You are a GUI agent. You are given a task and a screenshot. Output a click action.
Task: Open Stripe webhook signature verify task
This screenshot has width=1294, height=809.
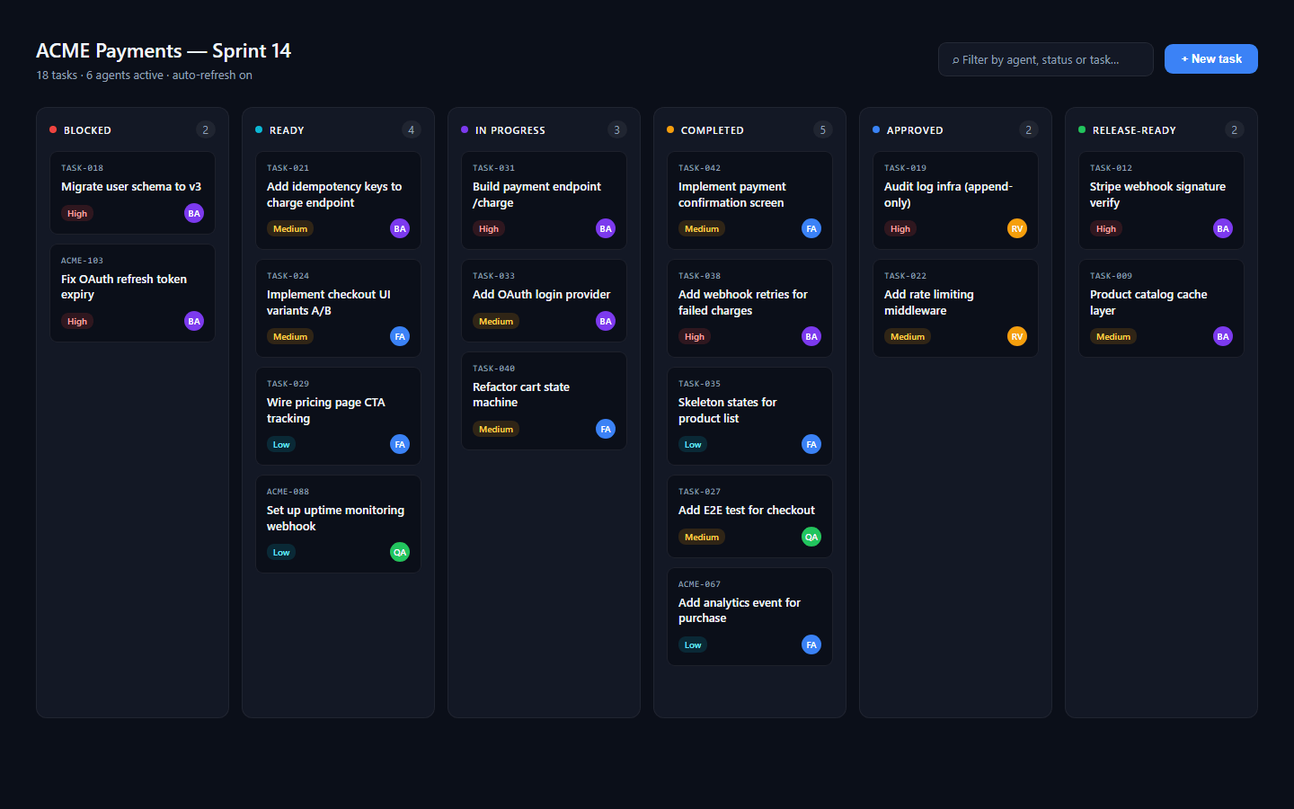click(1161, 200)
